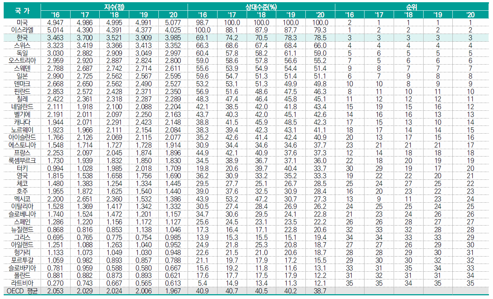This screenshot has width=493, height=299.
Task: Select the country name 이스라엘
Action: (22, 30)
